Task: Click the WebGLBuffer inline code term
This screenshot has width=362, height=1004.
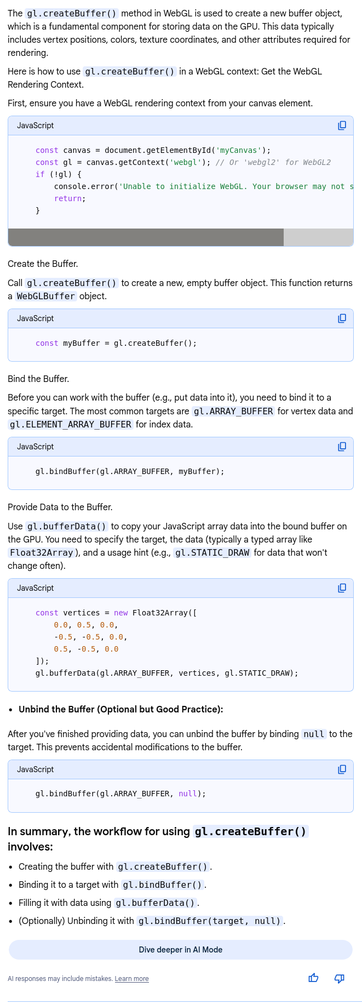Action: [x=45, y=296]
